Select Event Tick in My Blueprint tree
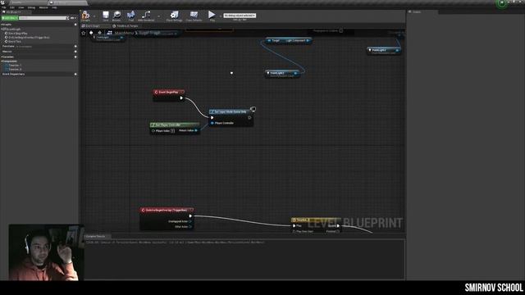Screen dimensions: 525x295 (x=14, y=42)
